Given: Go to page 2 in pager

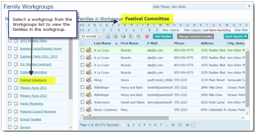Looking at the screenshot, I should [x=133, y=125].
